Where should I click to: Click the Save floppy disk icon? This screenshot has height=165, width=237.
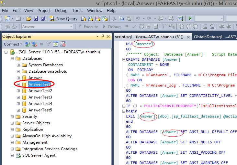[36, 18]
